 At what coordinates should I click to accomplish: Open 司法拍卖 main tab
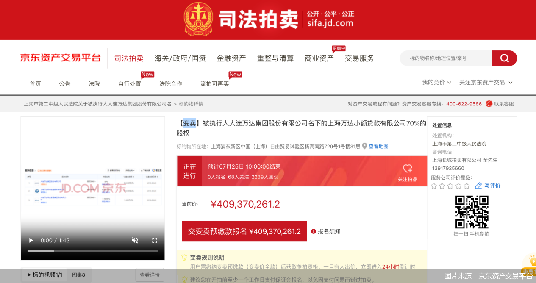tap(129, 58)
